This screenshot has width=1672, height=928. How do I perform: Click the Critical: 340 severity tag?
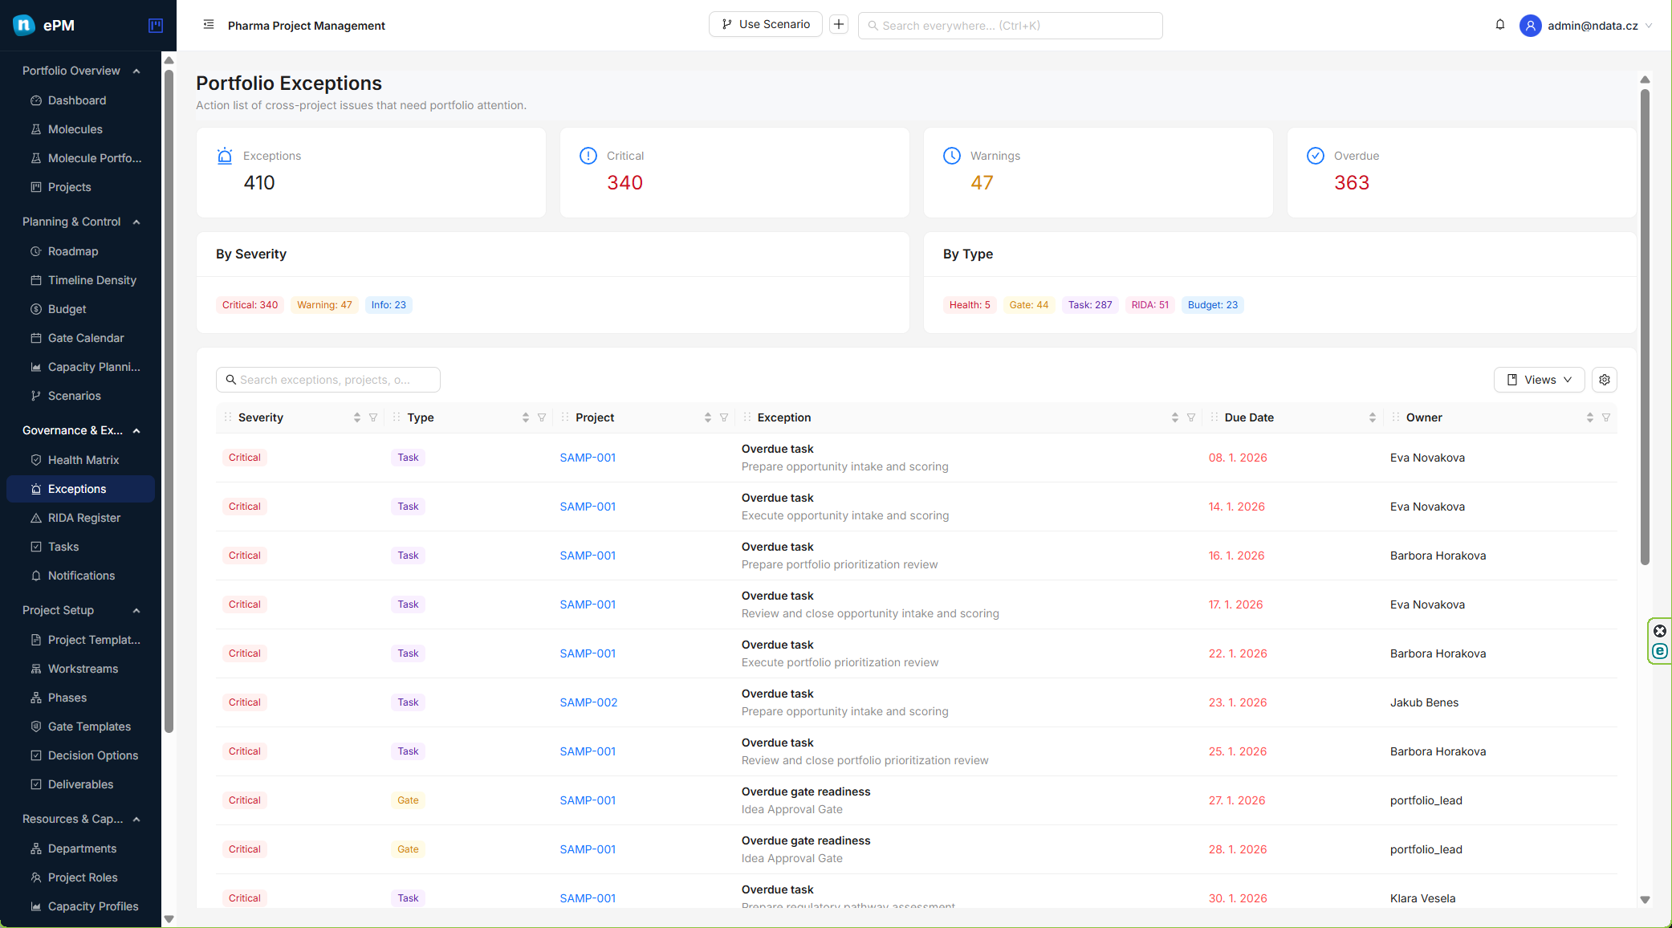250,305
